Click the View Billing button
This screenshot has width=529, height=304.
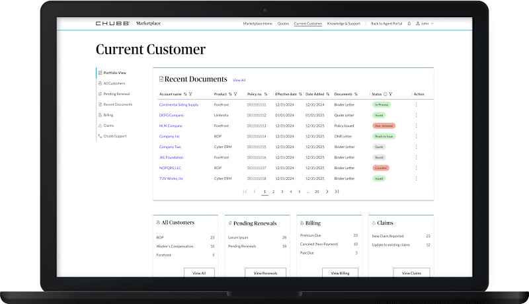tap(340, 273)
